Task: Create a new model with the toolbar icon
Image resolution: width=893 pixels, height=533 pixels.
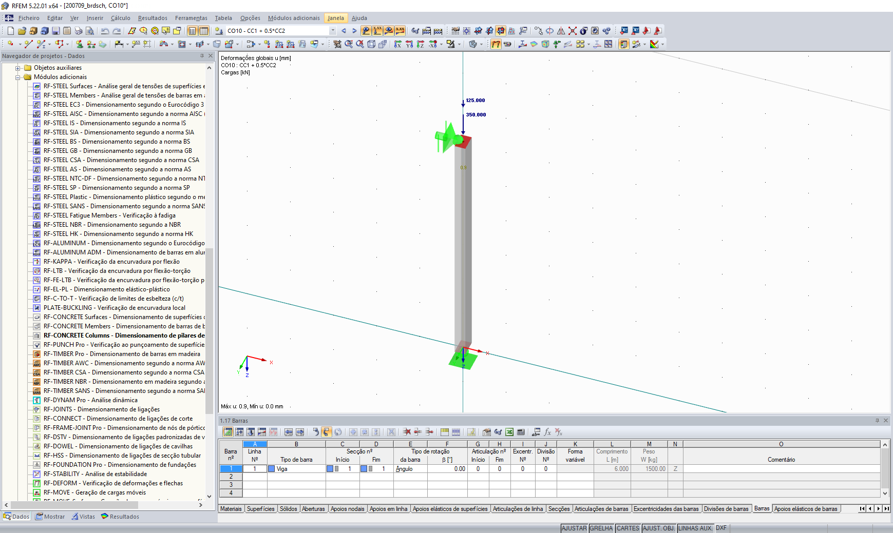Action: pyautogui.click(x=10, y=31)
